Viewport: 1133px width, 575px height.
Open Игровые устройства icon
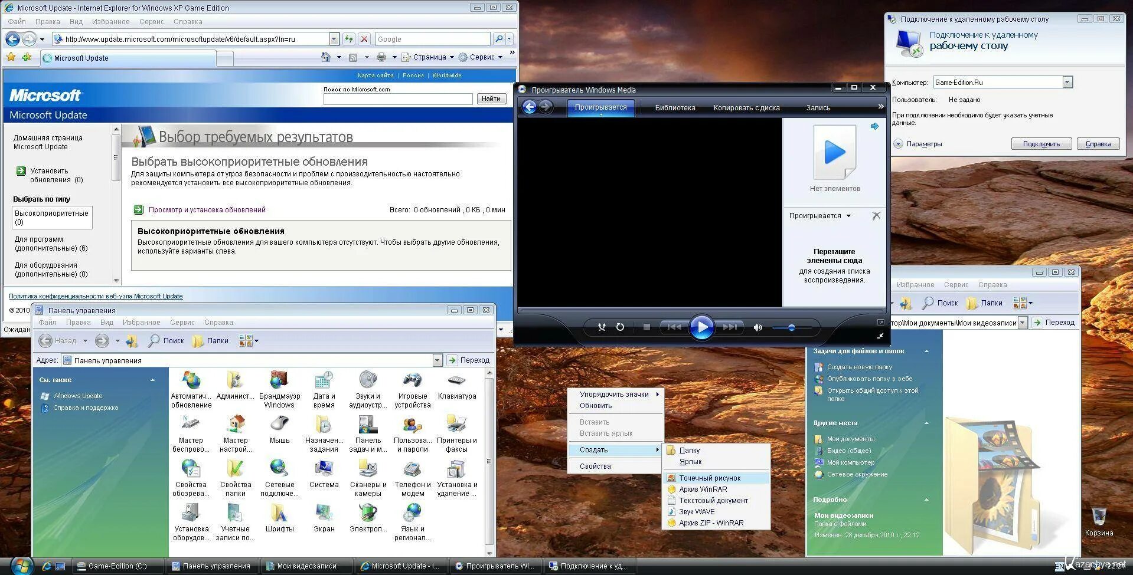(412, 389)
